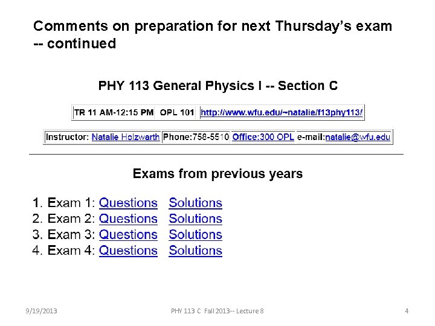
Task: Select the PHY 113 General Physics heading
Action: (x=217, y=85)
